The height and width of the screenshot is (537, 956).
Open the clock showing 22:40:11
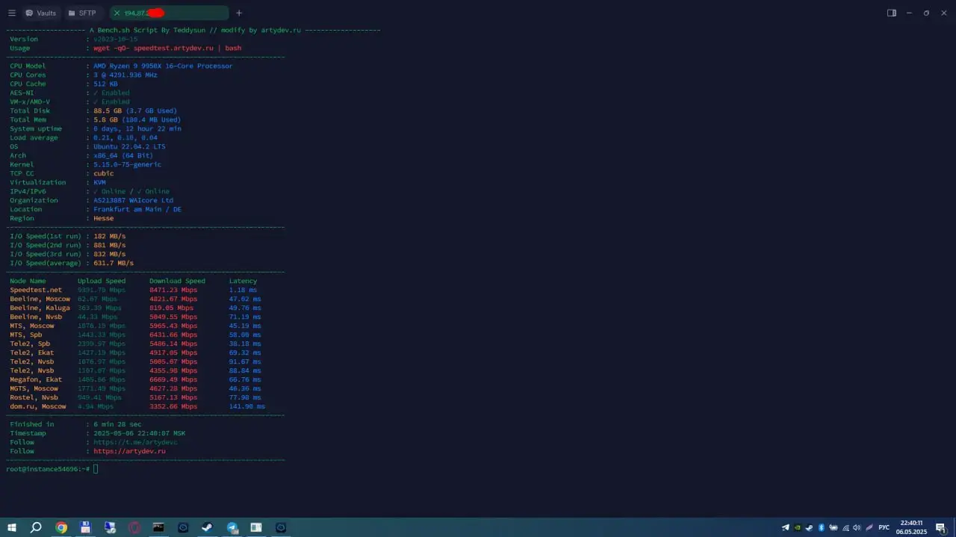coord(911,527)
